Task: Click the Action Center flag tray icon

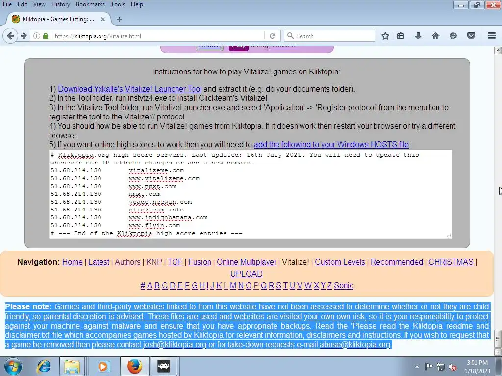Action: pos(428,367)
